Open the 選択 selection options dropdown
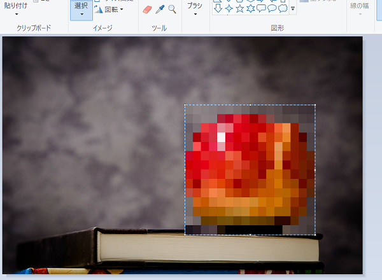The image size is (382, 280). coord(81,14)
